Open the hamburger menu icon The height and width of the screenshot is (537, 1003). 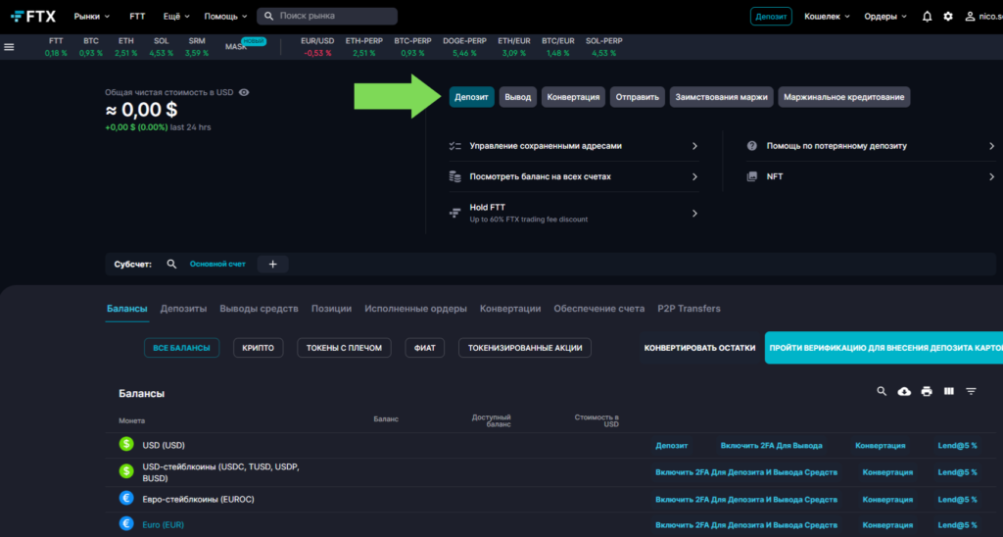pos(10,46)
